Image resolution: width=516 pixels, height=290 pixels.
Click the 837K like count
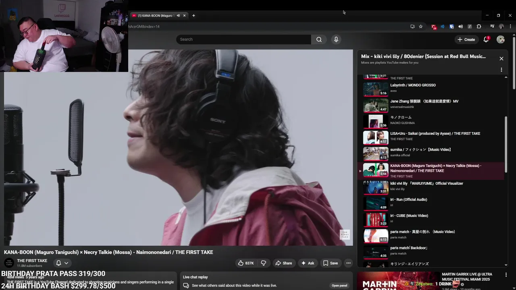pos(250,263)
